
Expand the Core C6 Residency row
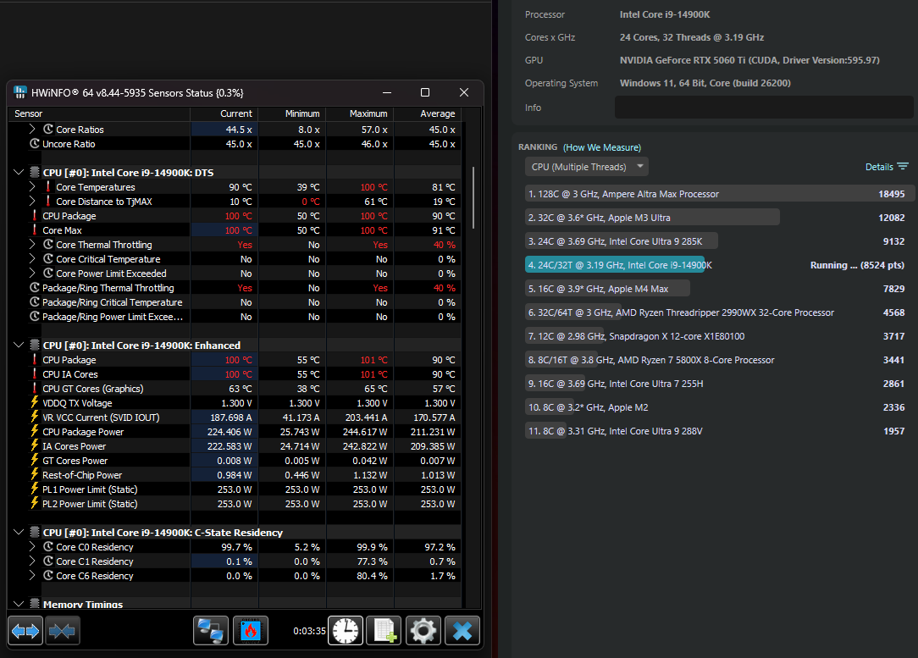coord(32,576)
